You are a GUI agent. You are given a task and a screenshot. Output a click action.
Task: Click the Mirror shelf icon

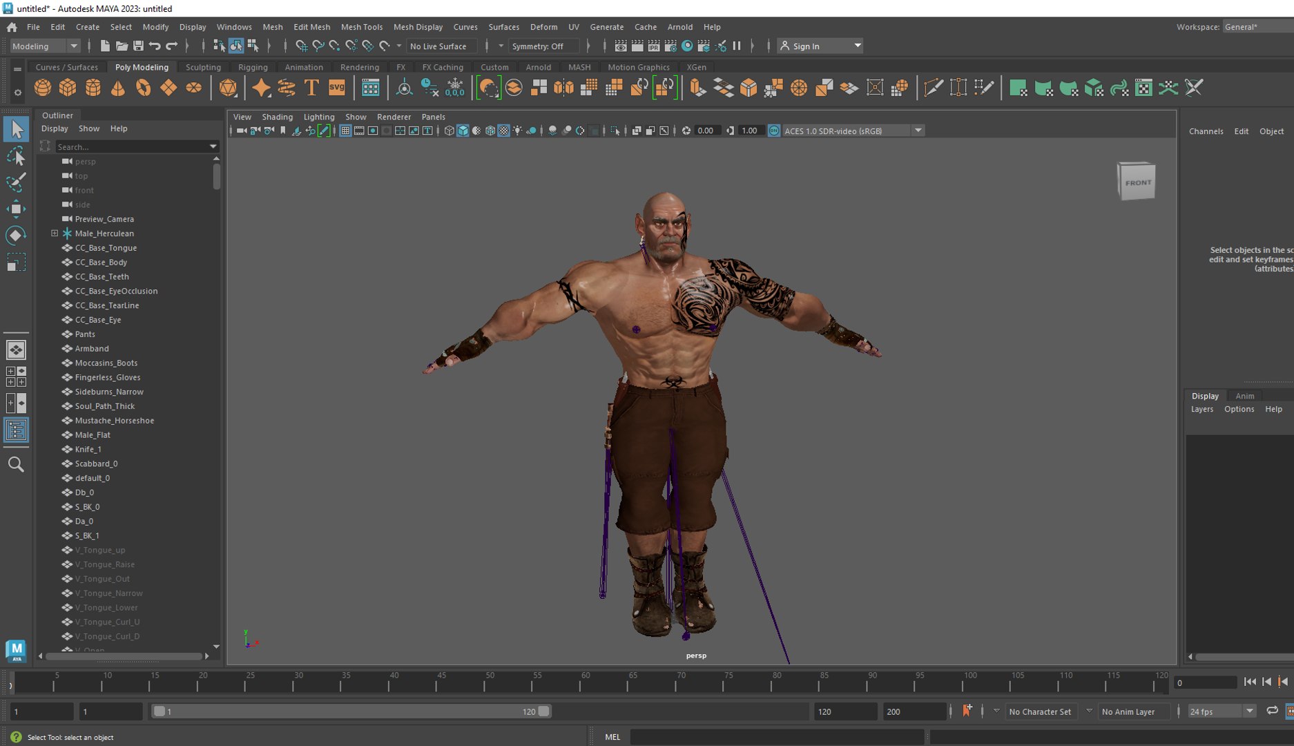point(564,88)
